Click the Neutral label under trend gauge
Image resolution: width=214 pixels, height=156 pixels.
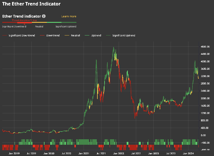39,27
